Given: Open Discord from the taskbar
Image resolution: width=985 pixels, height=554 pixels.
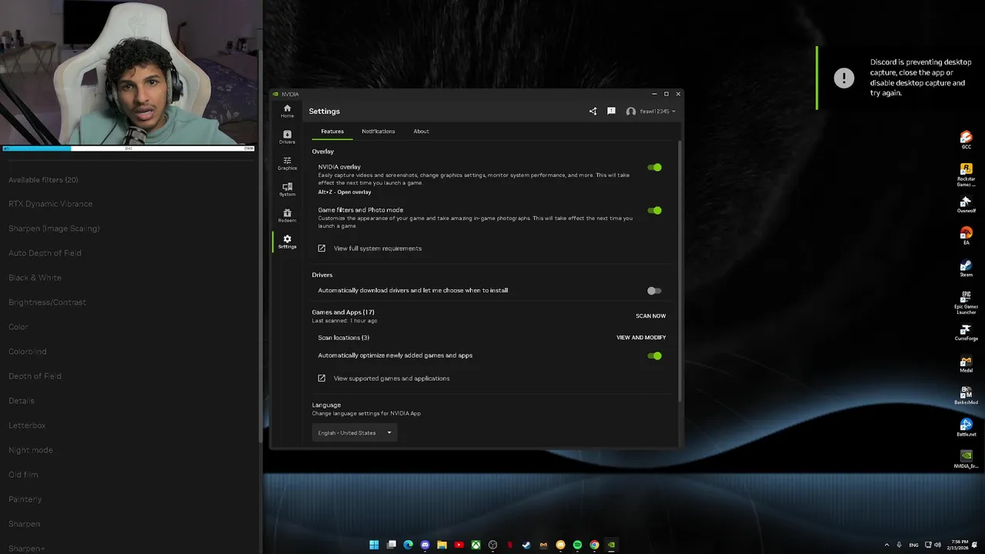Looking at the screenshot, I should click(425, 545).
